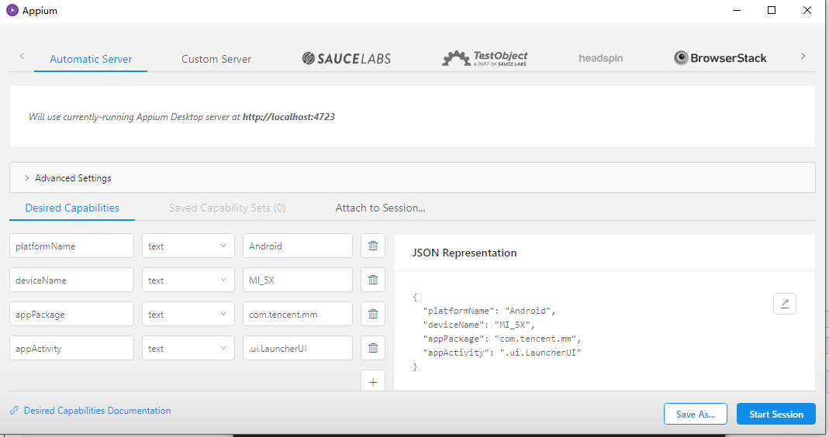Open the type dropdown for appPackage

(188, 314)
